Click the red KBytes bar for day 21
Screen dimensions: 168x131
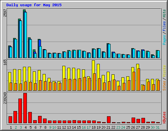click(109, 120)
